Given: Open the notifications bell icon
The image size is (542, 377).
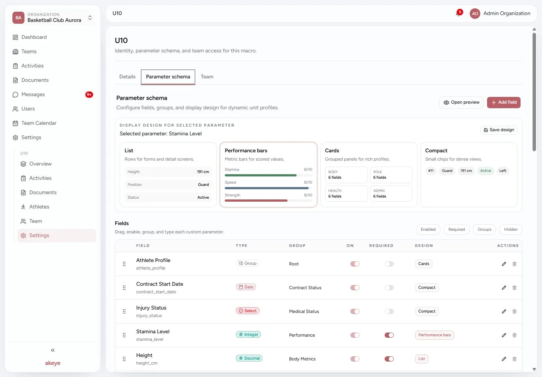Looking at the screenshot, I should pos(458,14).
